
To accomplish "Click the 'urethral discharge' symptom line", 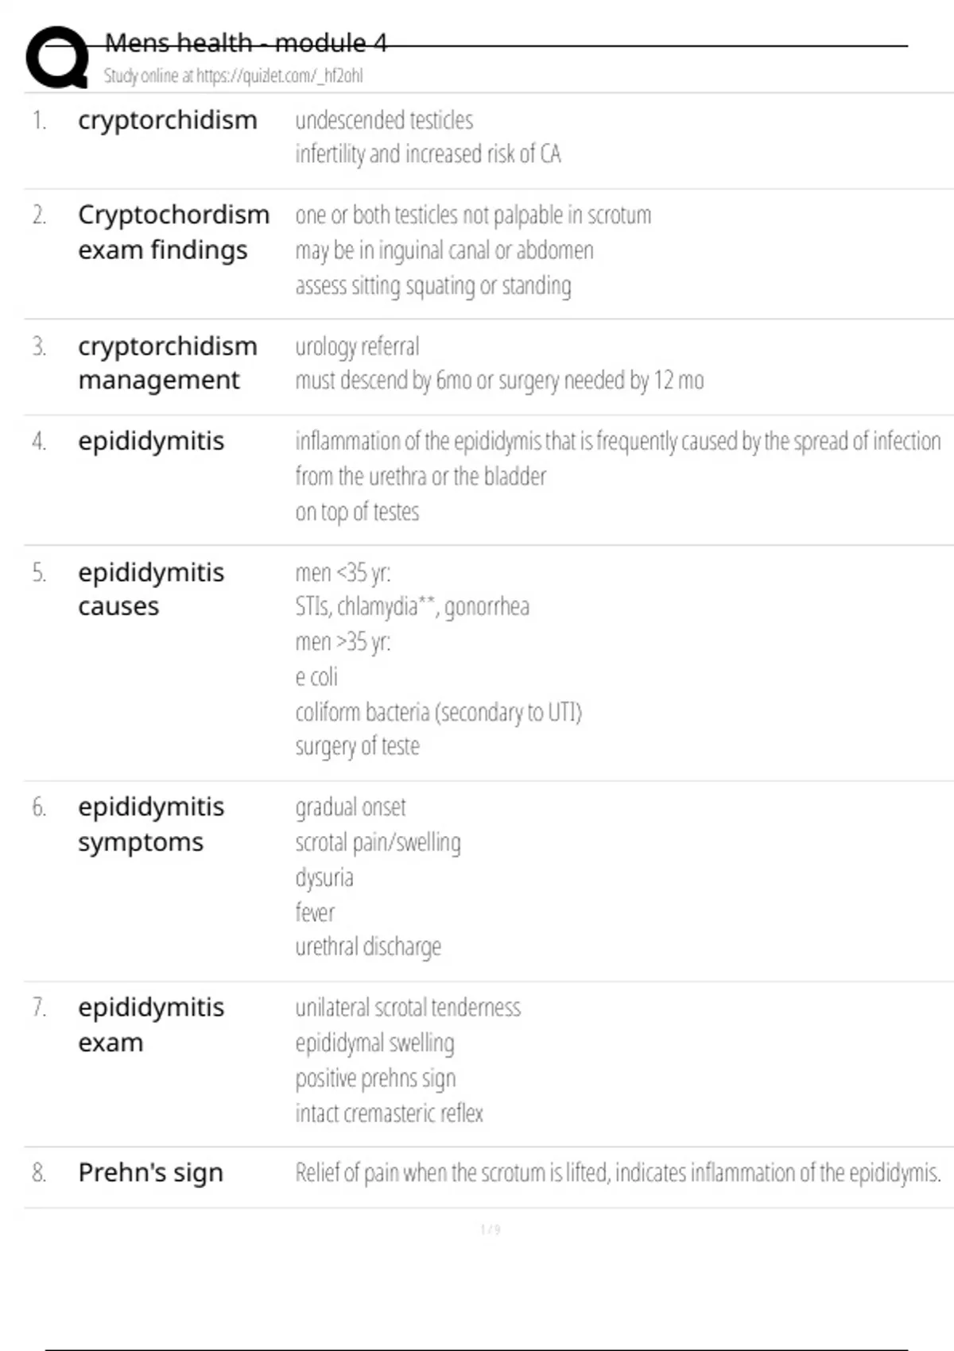I will [x=368, y=946].
